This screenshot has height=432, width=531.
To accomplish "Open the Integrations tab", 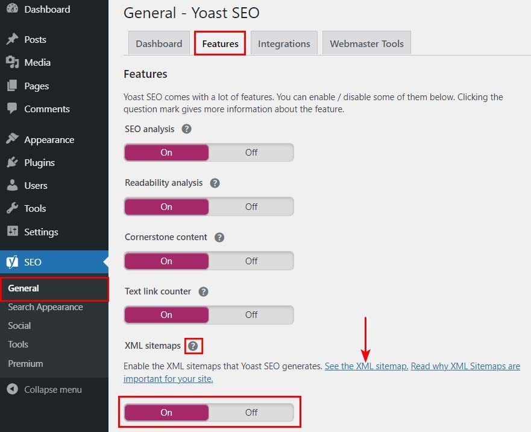I will pos(284,43).
